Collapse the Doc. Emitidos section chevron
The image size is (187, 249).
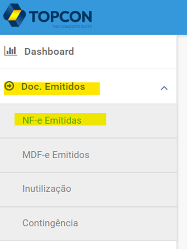[x=164, y=88]
